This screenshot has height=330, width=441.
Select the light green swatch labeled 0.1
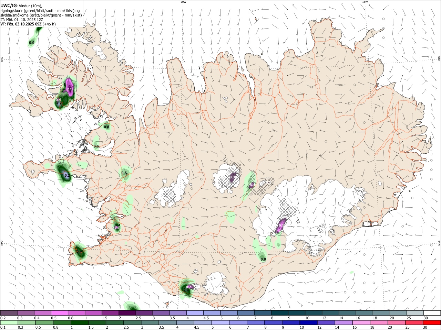pos(9,323)
